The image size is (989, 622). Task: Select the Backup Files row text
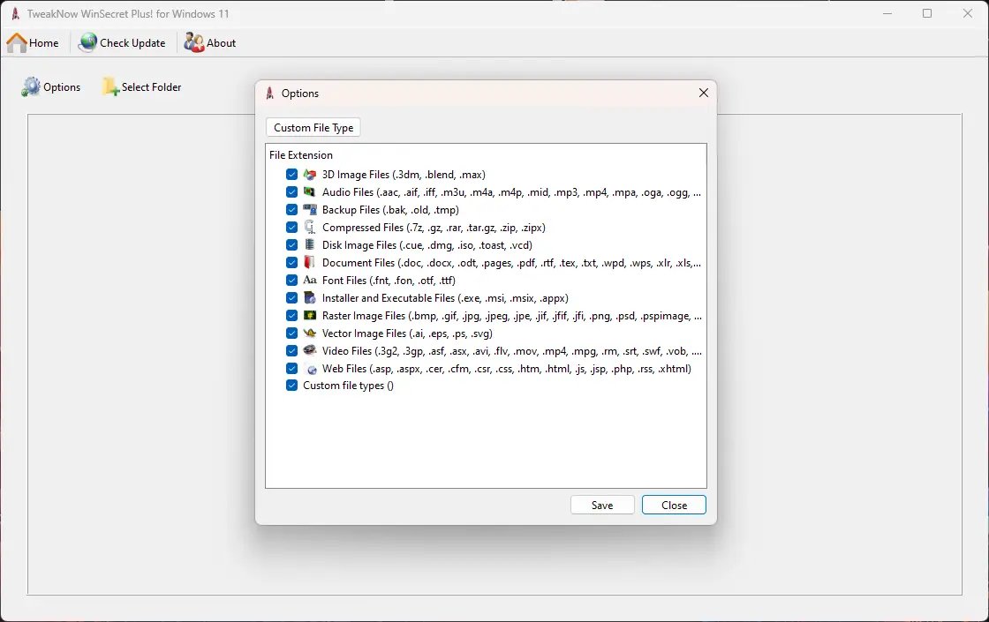point(390,210)
